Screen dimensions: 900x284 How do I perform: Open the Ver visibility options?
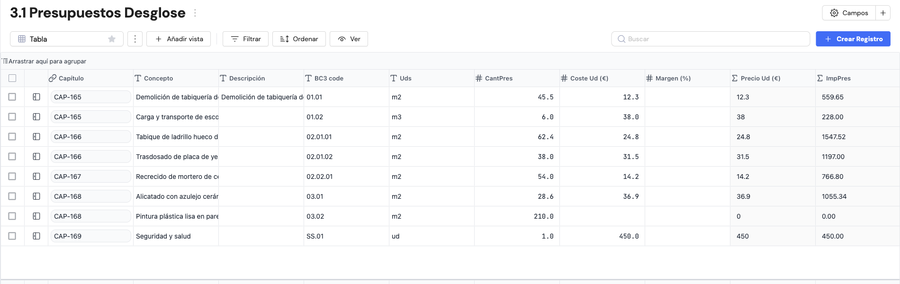349,39
